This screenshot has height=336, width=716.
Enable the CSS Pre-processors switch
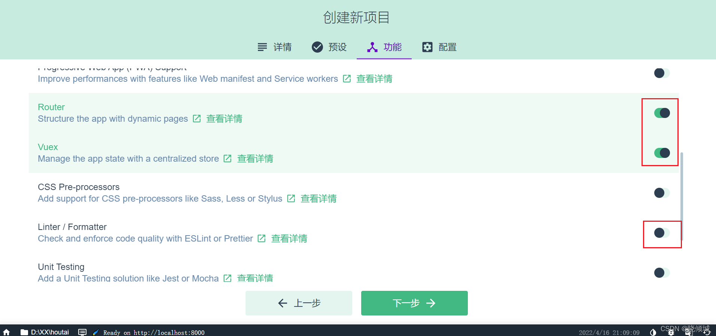(x=662, y=193)
